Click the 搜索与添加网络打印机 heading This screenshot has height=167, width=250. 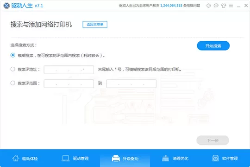41,25
